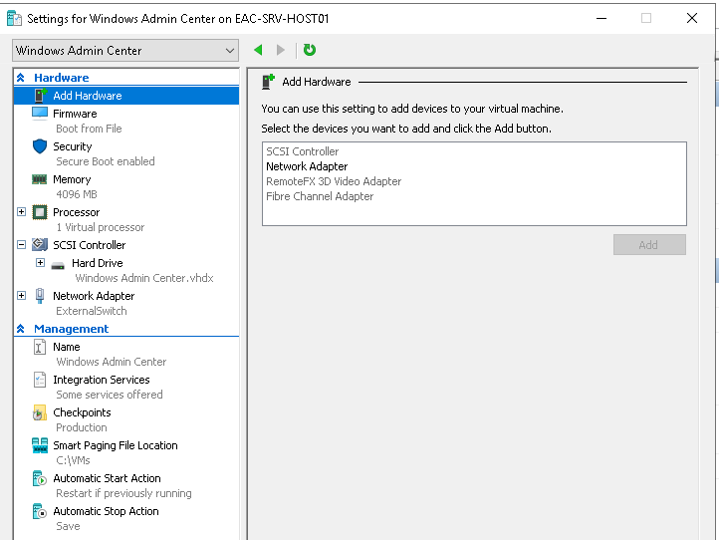The width and height of the screenshot is (719, 540).
Task: Click the Automatic Stop Action icon
Action: [40, 511]
